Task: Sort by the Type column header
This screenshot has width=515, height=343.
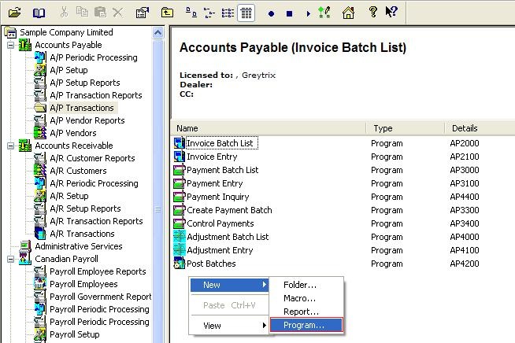Action: [406, 128]
